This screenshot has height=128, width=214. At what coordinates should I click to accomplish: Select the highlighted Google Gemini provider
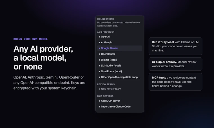pos(120,48)
